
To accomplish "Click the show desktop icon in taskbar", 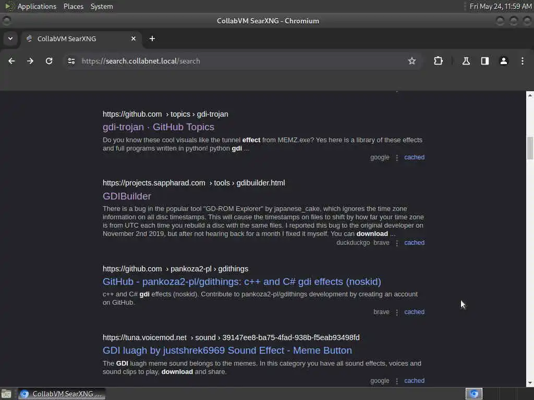I will (x=6, y=394).
